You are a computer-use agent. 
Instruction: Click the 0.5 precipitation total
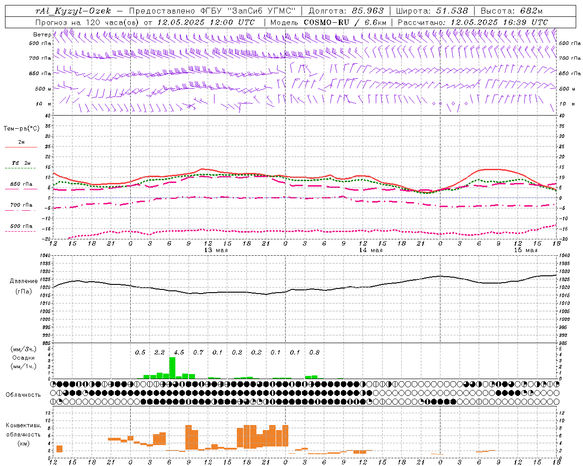point(140,352)
